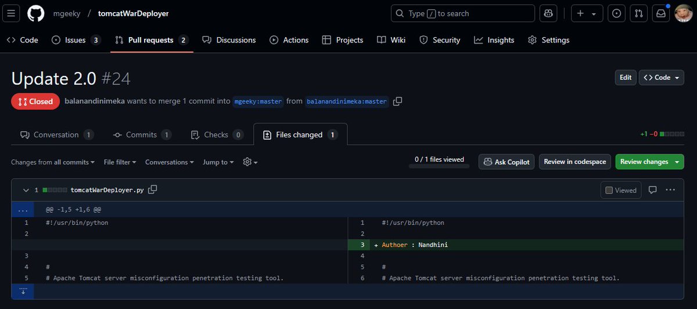This screenshot has width=697, height=309.
Task: Switch to the Conversation tab
Action: 57,134
